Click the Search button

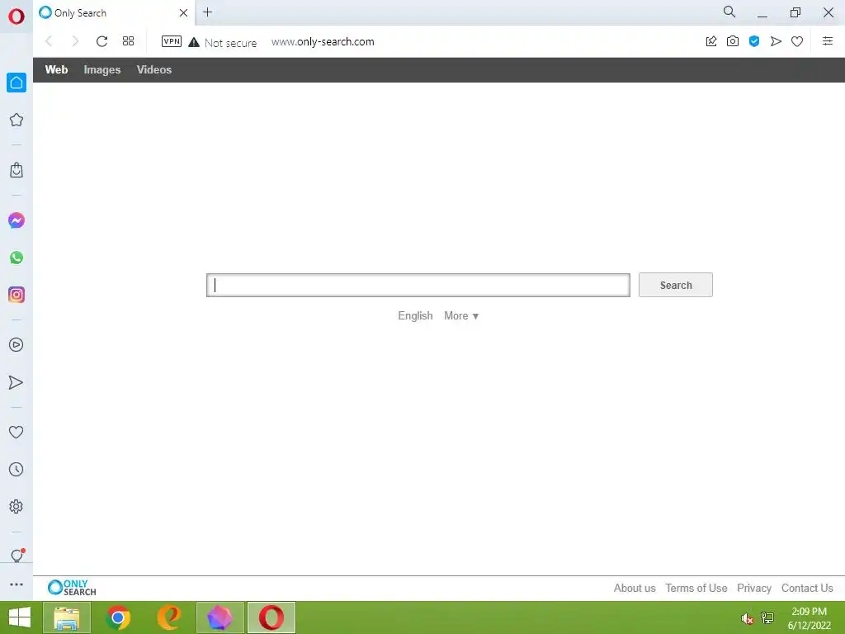coord(676,285)
